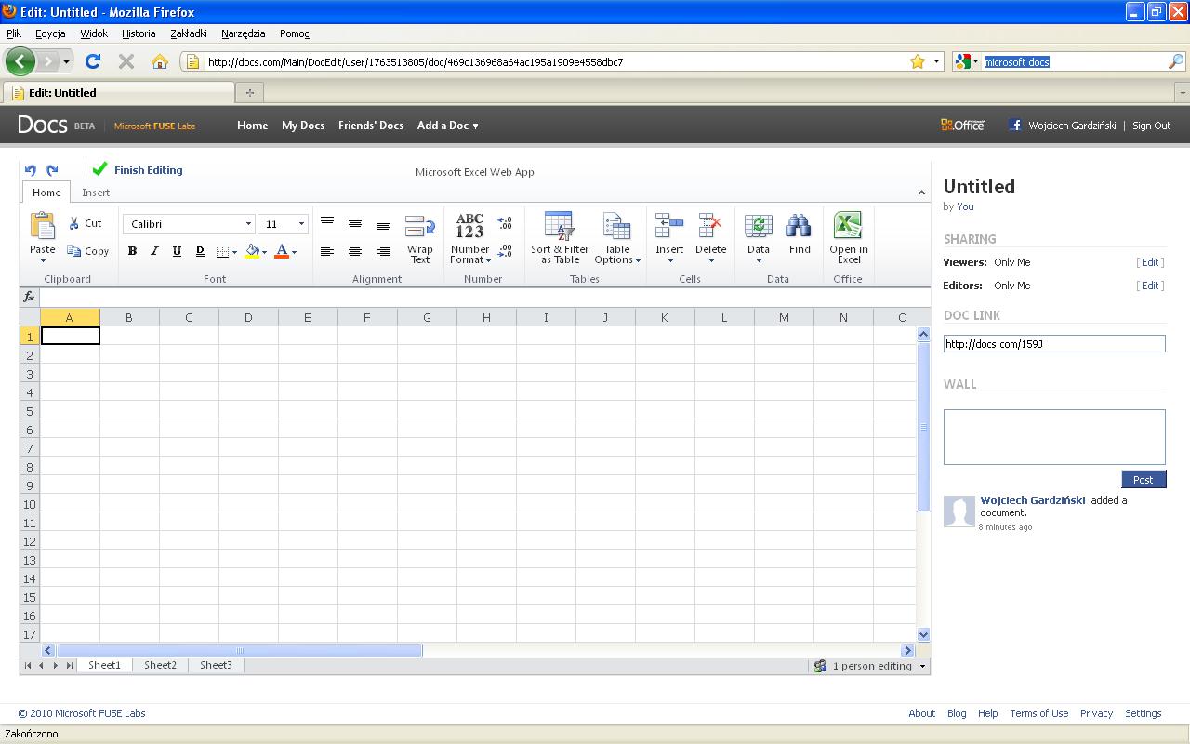This screenshot has height=744, width=1190.
Task: Switch to Sheet2 tab
Action: [x=160, y=665]
